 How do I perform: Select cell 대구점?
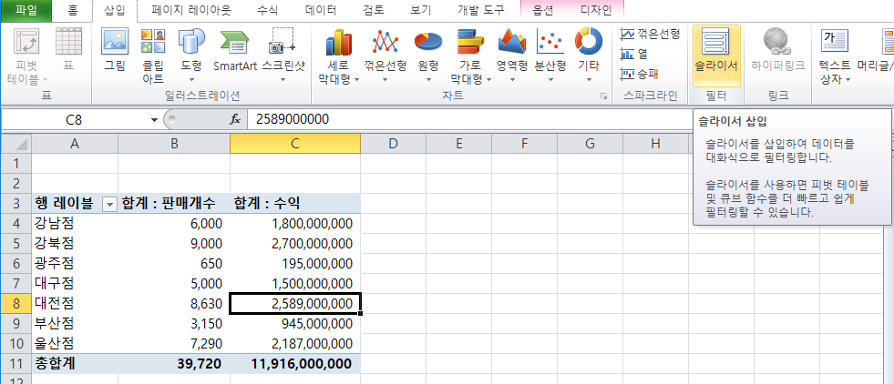coord(74,283)
